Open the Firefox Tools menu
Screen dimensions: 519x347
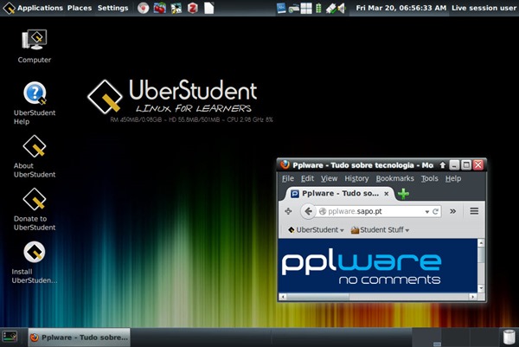[x=430, y=178]
